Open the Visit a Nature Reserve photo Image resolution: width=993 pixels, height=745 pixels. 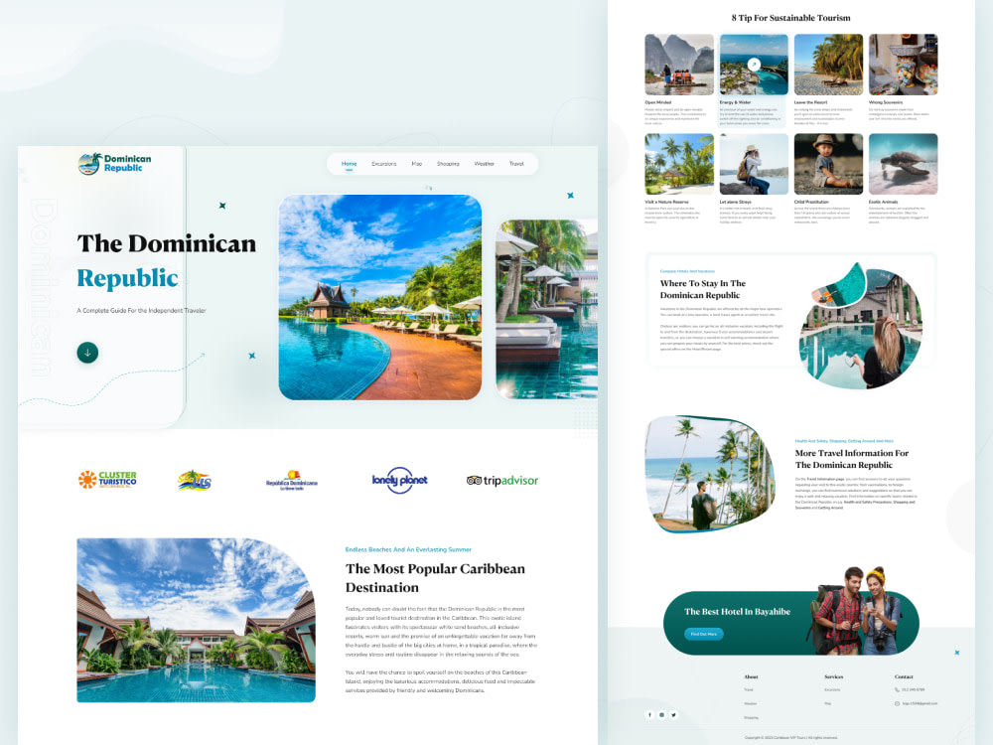(x=679, y=164)
